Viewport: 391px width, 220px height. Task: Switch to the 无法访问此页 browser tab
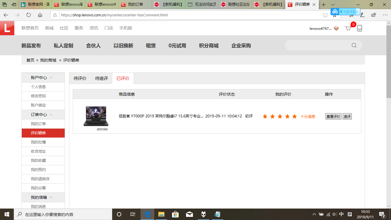(x=202, y=5)
